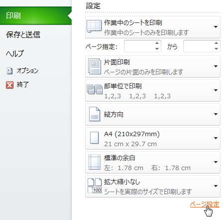Click the collated pages icon for 部単位で印刷
Image resolution: width=223 pixels, height=220 pixels.
[95, 89]
